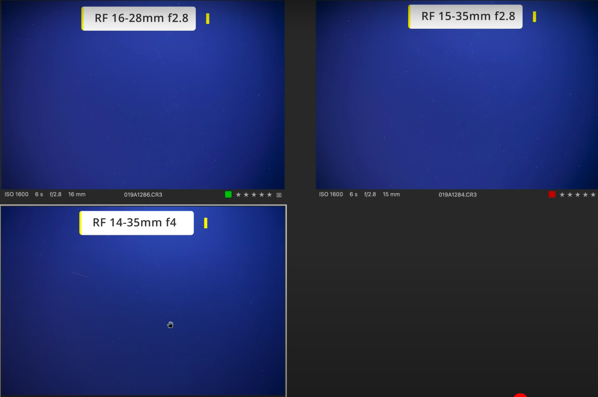The height and width of the screenshot is (397, 598).
Task: Click the green color label of 019A1286.CR3
Action: click(228, 194)
